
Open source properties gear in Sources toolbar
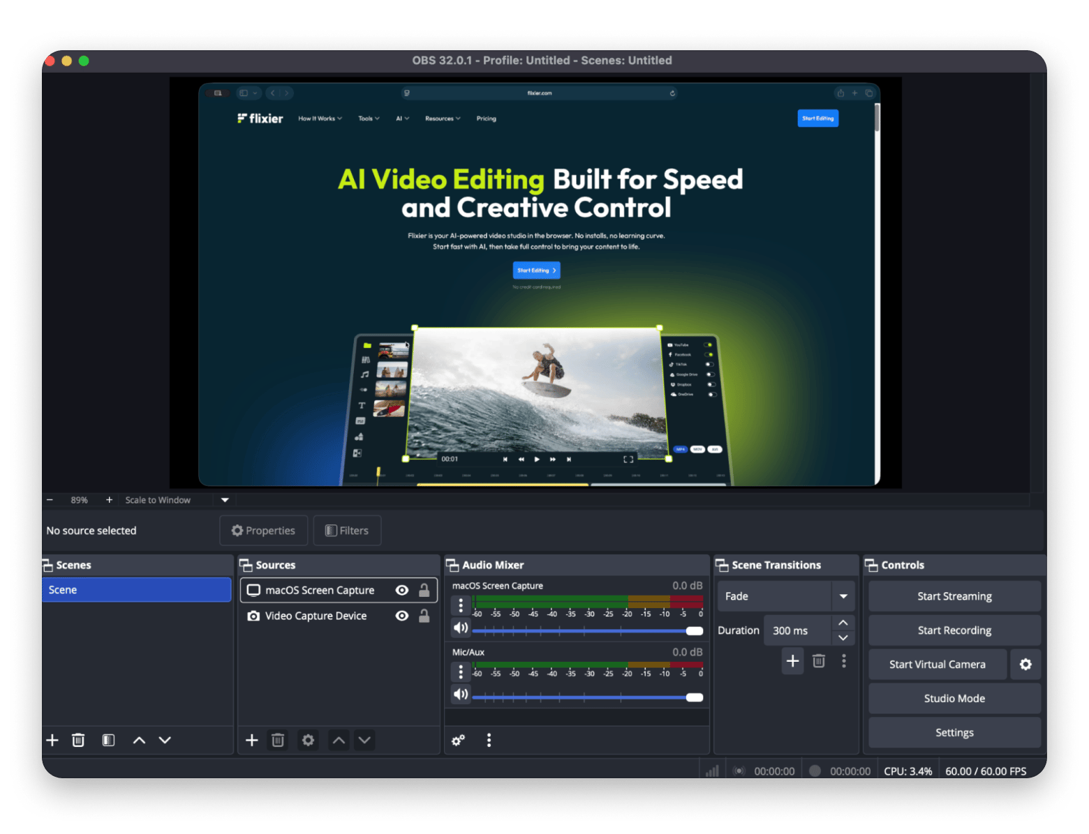(308, 740)
